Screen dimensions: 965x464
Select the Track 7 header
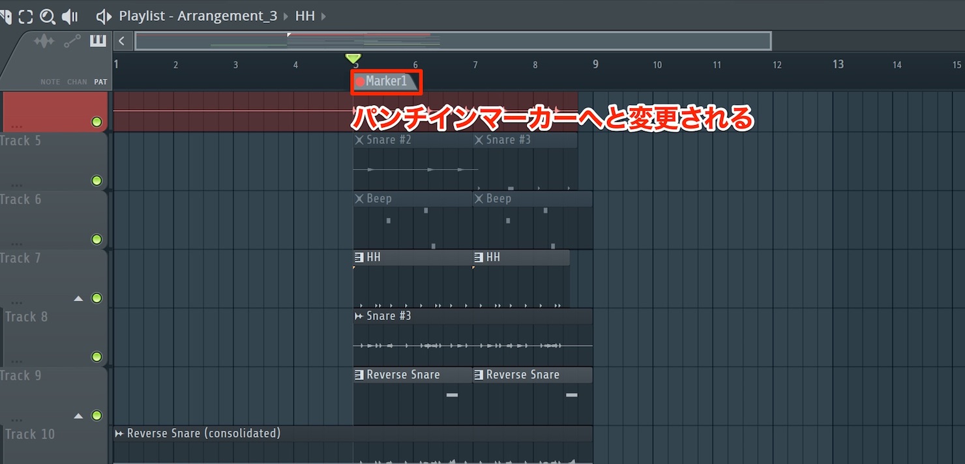pos(53,278)
